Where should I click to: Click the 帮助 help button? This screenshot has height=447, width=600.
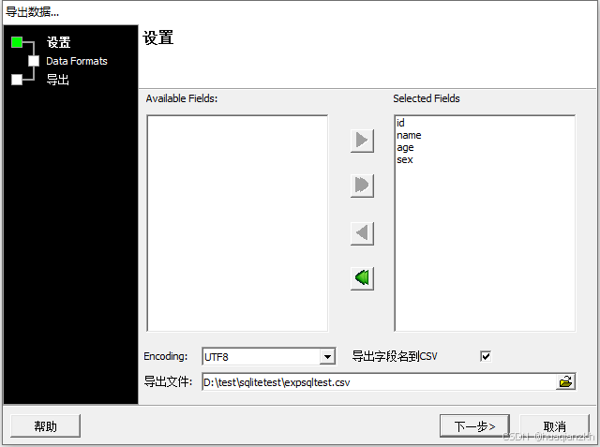(x=46, y=426)
